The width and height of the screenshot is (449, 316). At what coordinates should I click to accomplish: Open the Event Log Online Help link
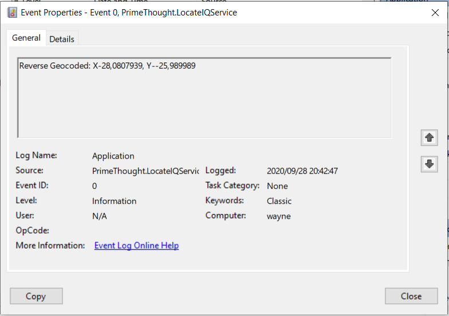pyautogui.click(x=136, y=246)
